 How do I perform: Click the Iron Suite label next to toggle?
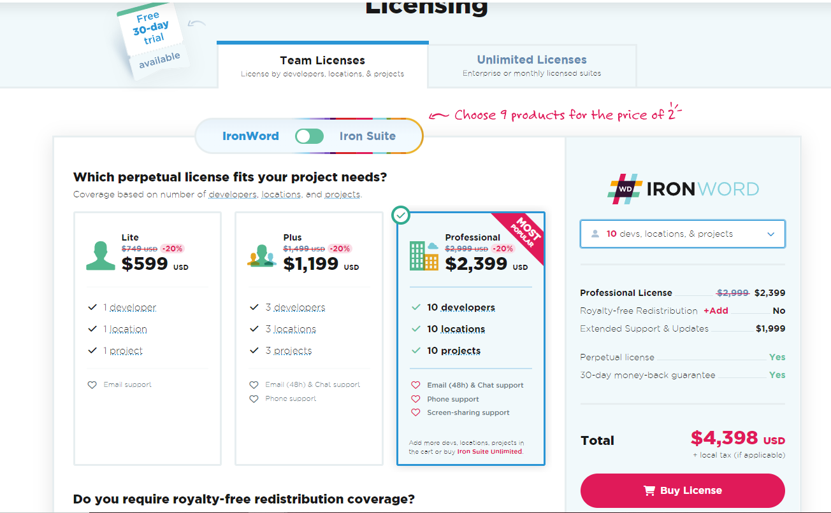point(367,136)
